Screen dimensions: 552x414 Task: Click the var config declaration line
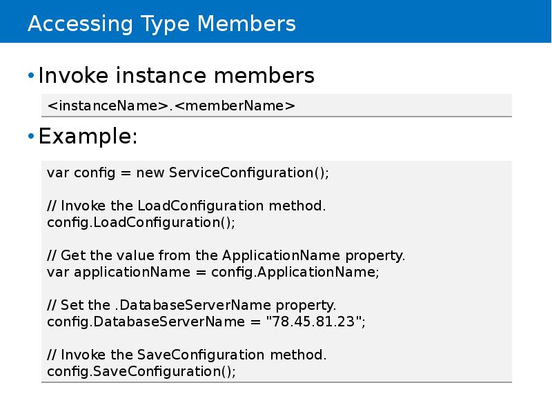(188, 173)
